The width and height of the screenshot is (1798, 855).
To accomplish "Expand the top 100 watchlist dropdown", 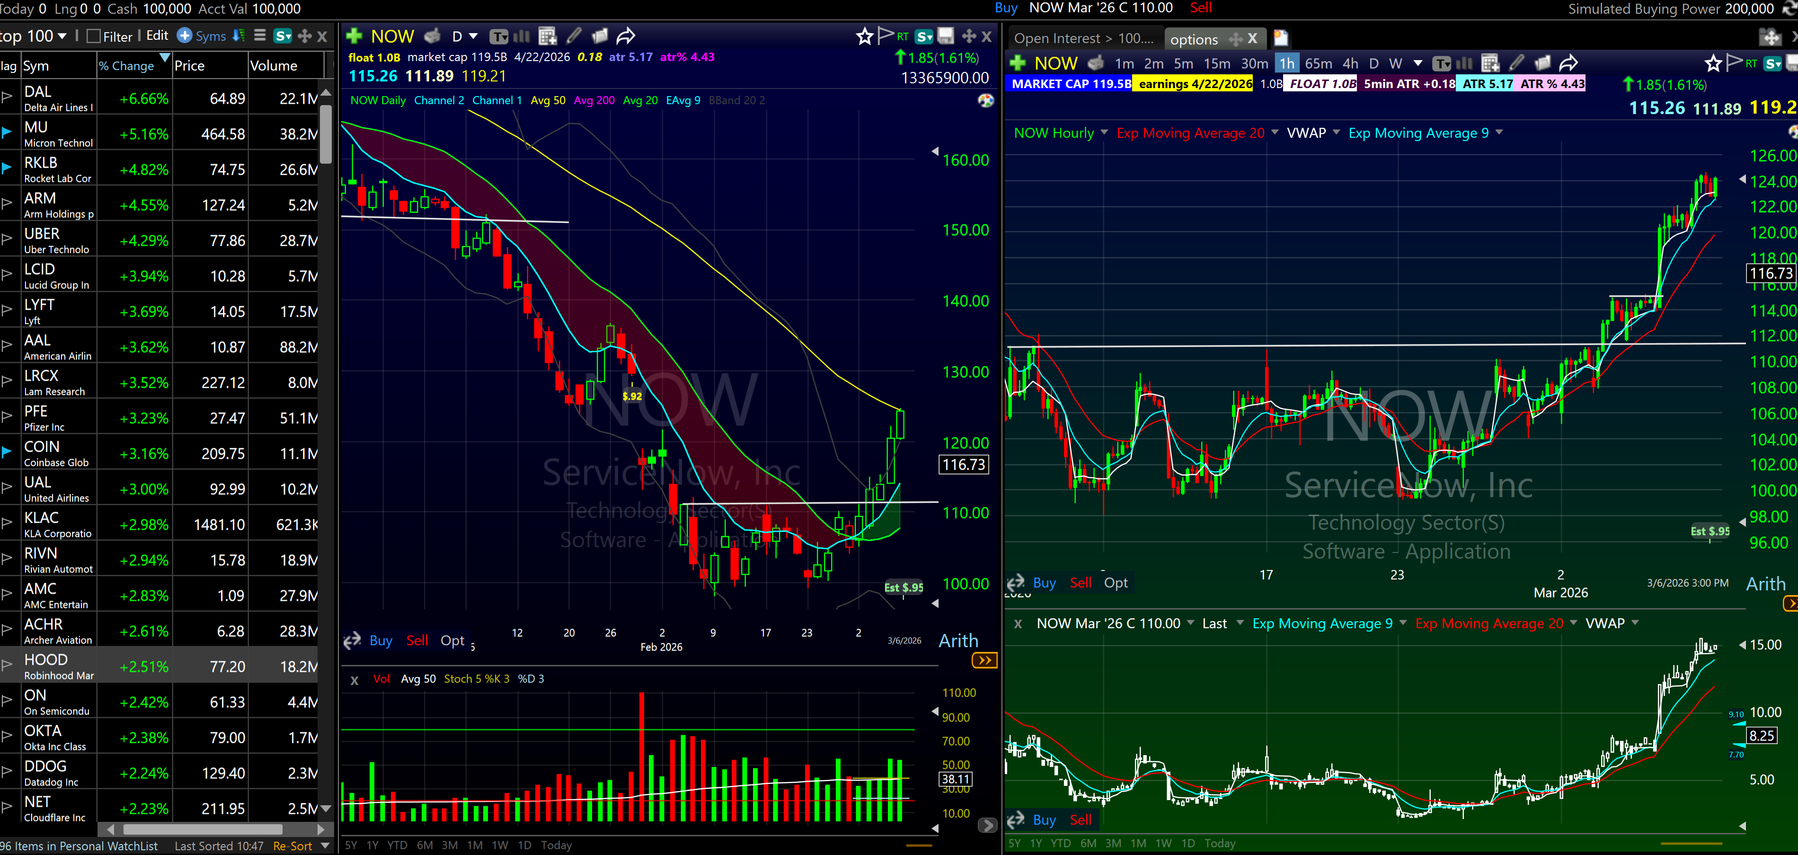I will pyautogui.click(x=62, y=36).
